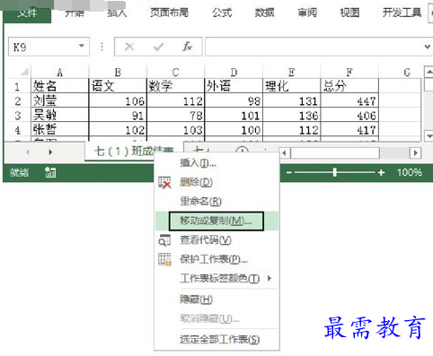Click cell with total 447
The image size is (433, 356).
point(349,100)
